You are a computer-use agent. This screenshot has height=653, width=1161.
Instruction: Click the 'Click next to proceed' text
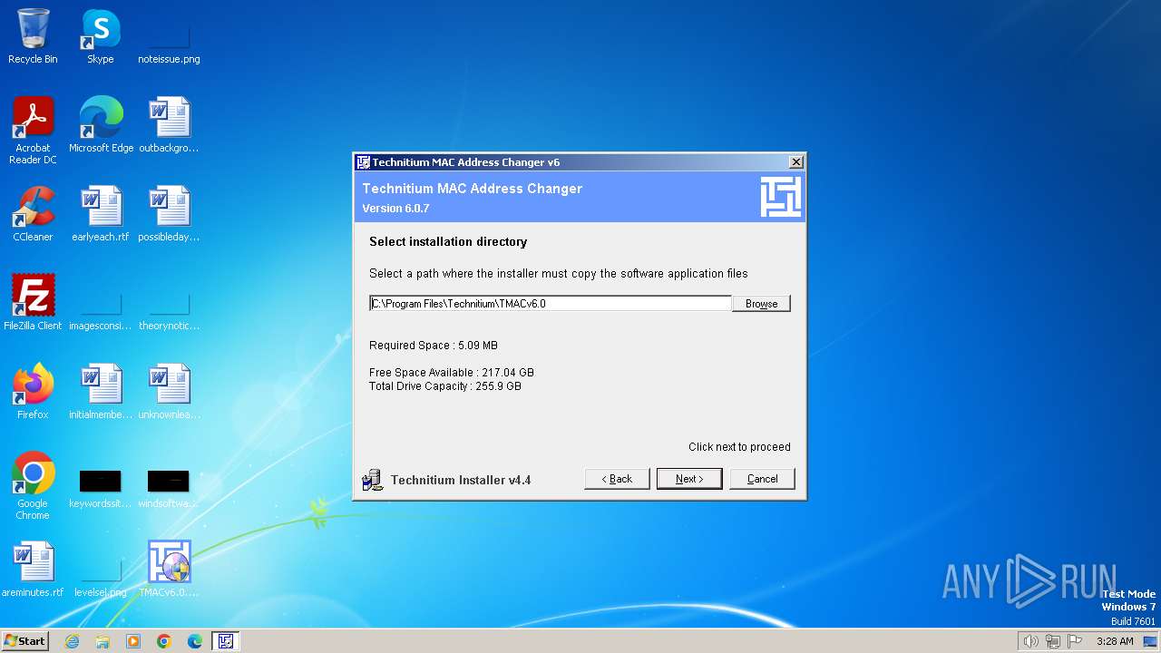[x=739, y=447]
